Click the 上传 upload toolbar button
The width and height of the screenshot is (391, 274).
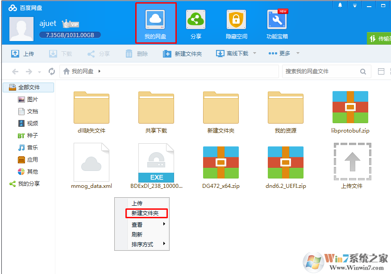coord(23,54)
